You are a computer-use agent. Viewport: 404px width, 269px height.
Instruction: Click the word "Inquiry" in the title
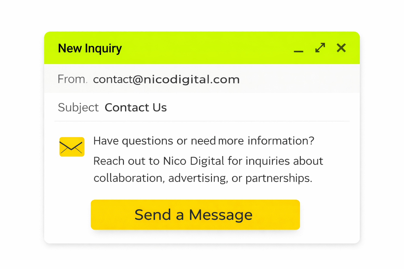(103, 49)
